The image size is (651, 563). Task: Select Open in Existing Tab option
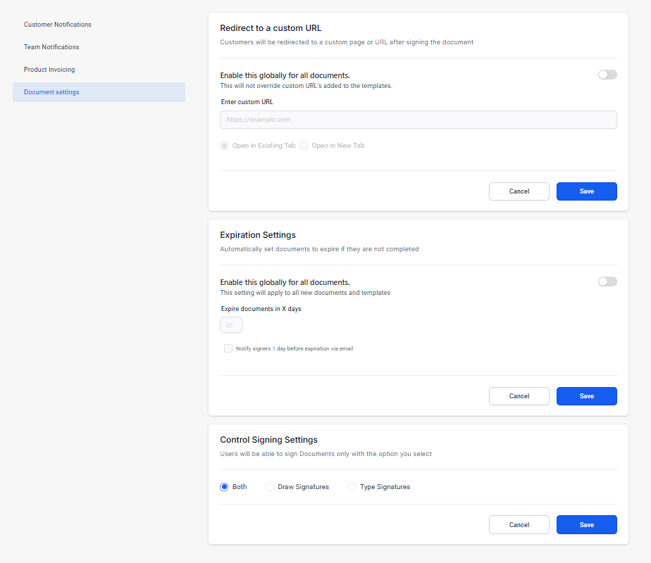[x=225, y=146]
